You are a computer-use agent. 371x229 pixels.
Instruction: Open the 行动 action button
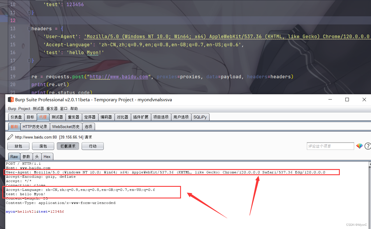click(93, 146)
